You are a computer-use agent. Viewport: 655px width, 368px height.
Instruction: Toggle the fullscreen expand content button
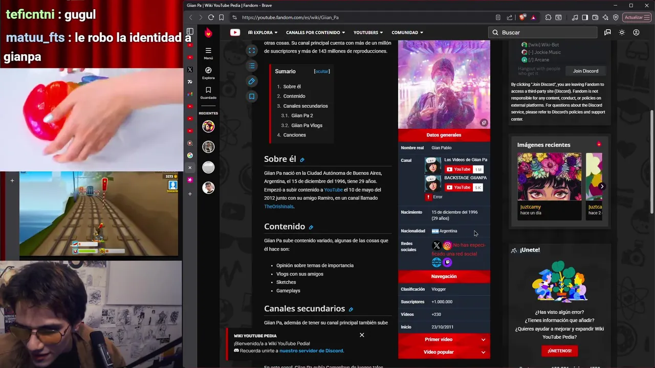point(252,51)
